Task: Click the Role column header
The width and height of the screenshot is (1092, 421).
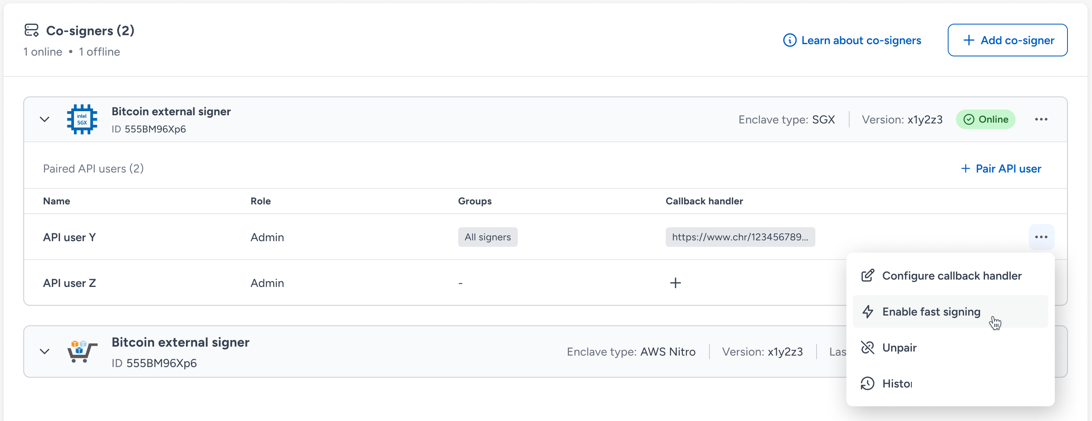Action: (x=260, y=201)
